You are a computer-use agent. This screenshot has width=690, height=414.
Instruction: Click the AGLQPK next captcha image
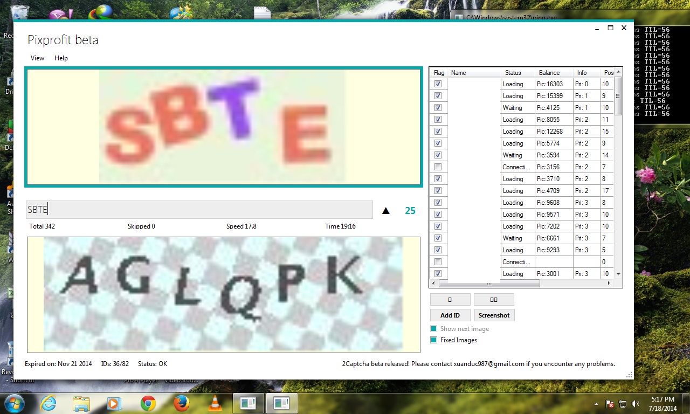click(x=223, y=294)
